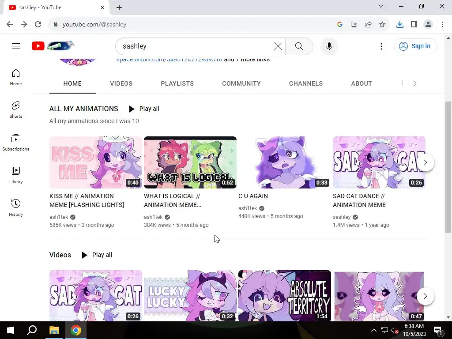Viewport: 452px width, 339px height.
Task: Switch to the VIDEOS tab
Action: [121, 83]
